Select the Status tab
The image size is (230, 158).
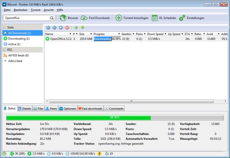[x=10, y=108]
